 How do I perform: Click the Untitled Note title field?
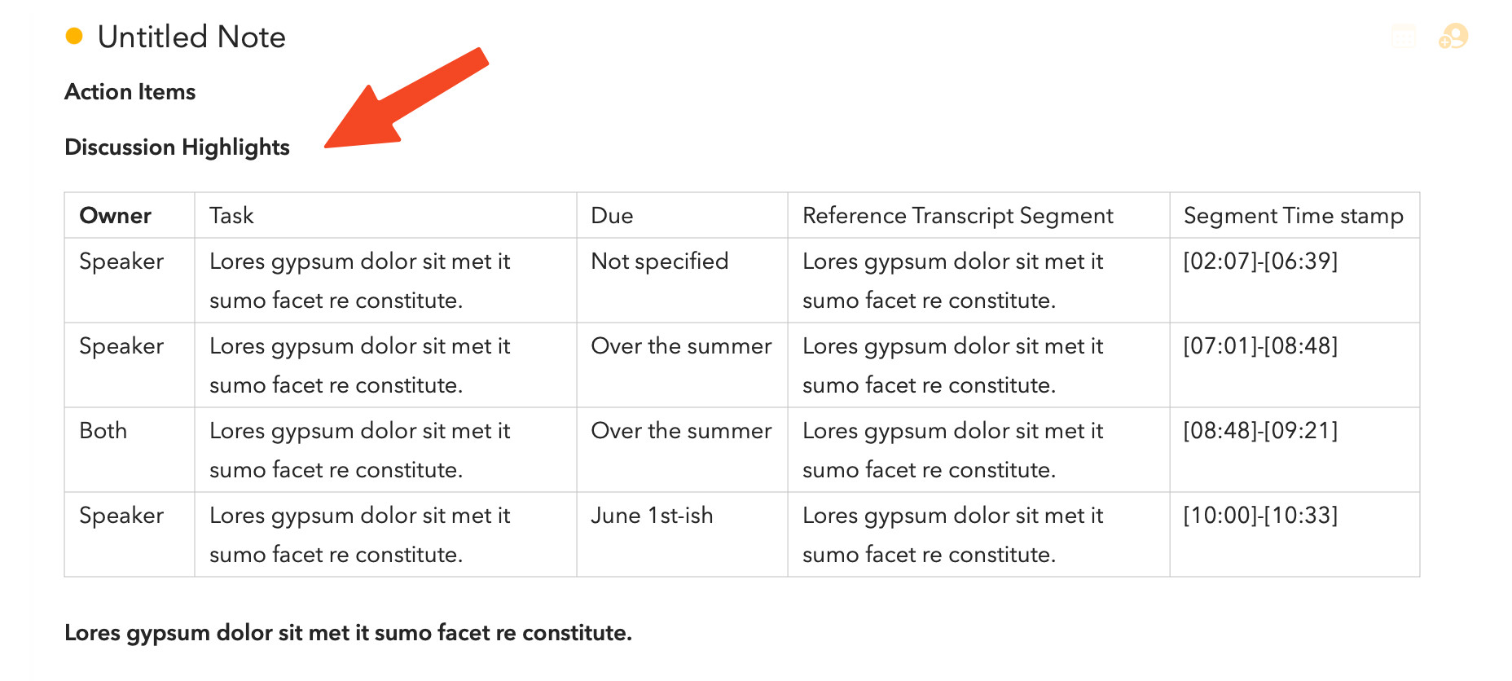pyautogui.click(x=191, y=37)
